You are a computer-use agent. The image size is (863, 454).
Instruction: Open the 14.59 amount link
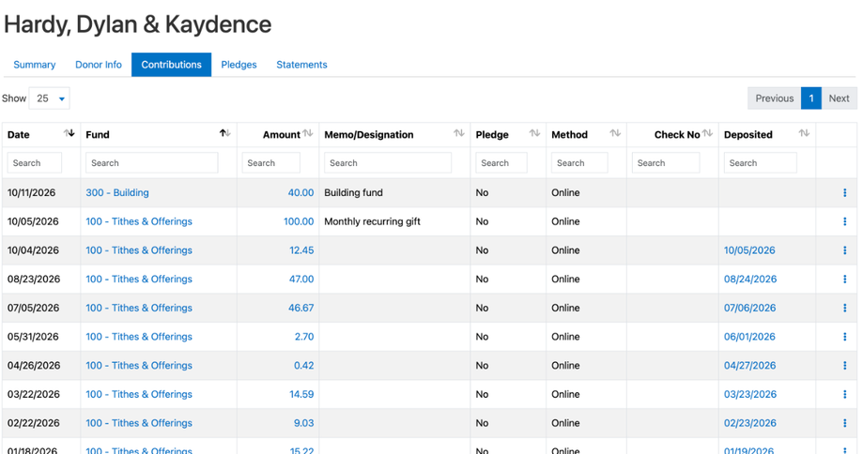[x=301, y=394]
